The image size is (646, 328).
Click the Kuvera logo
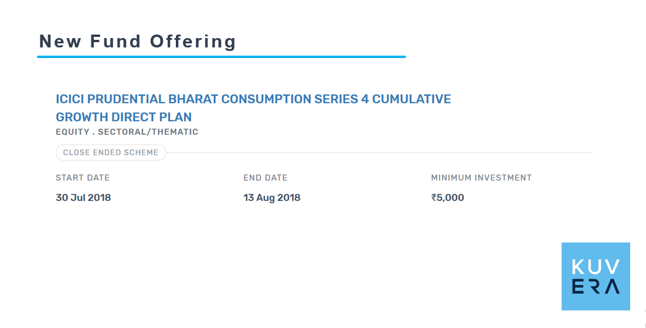[596, 276]
